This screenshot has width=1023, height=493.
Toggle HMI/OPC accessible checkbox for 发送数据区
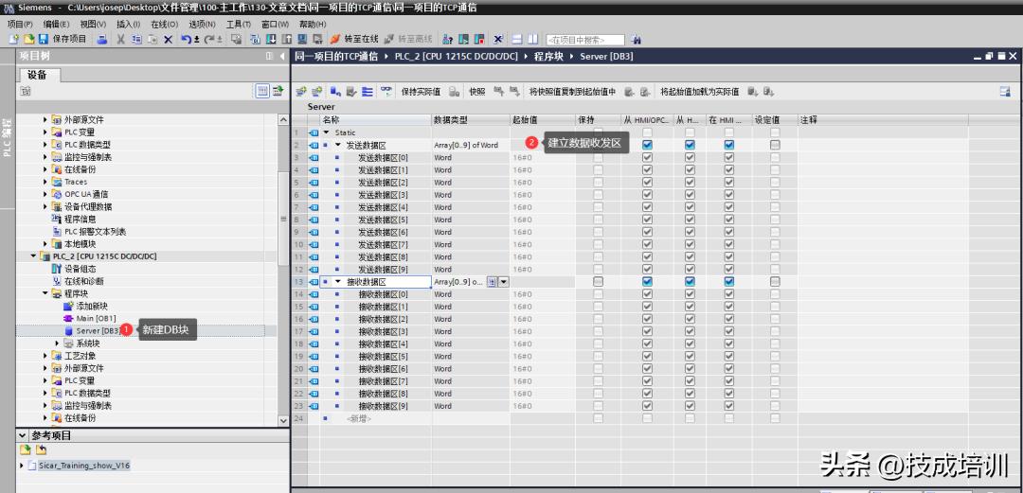[647, 145]
